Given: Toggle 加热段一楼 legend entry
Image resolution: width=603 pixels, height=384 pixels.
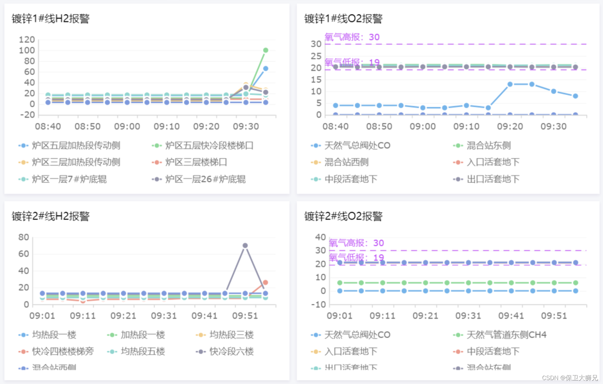Looking at the screenshot, I should [136, 335].
